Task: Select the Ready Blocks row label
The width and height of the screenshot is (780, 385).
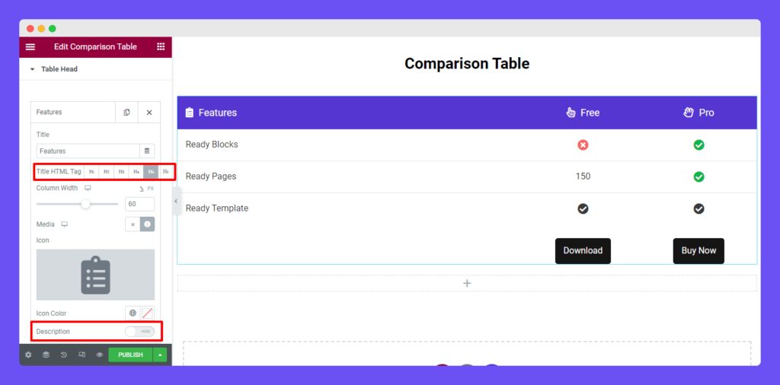Action: point(212,145)
